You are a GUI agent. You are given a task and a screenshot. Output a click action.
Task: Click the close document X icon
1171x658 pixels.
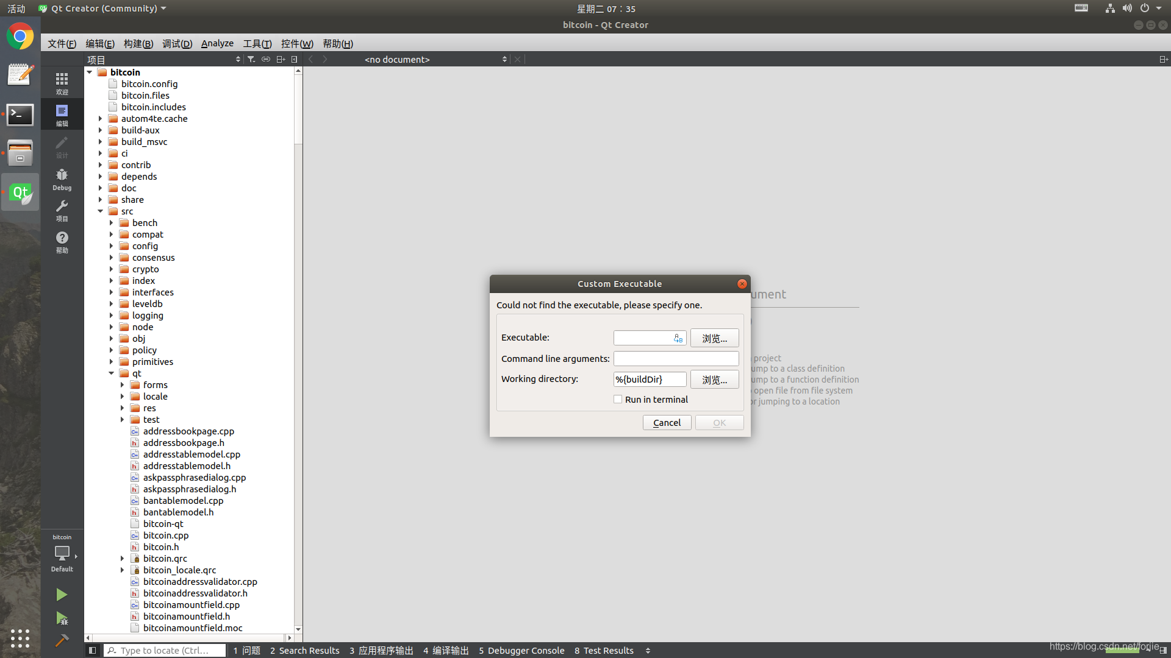coord(517,59)
